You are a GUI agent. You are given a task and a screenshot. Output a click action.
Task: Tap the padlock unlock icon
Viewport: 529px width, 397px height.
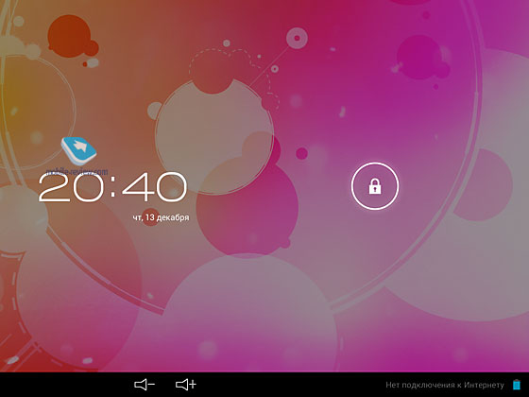click(375, 186)
